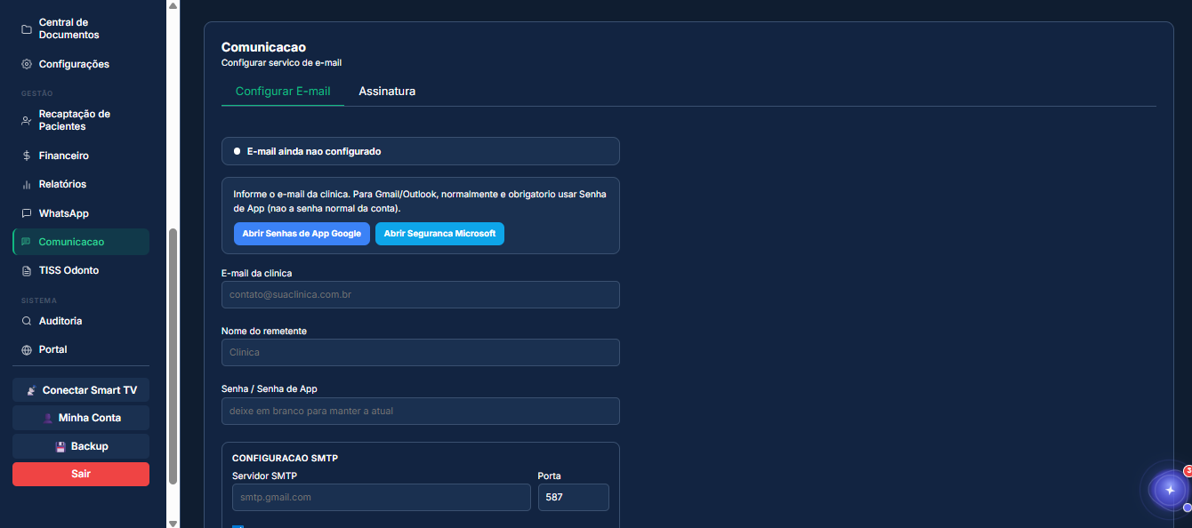Click 'E-mail ainda nao configurado' status text
The image size is (1192, 528).
click(x=314, y=151)
